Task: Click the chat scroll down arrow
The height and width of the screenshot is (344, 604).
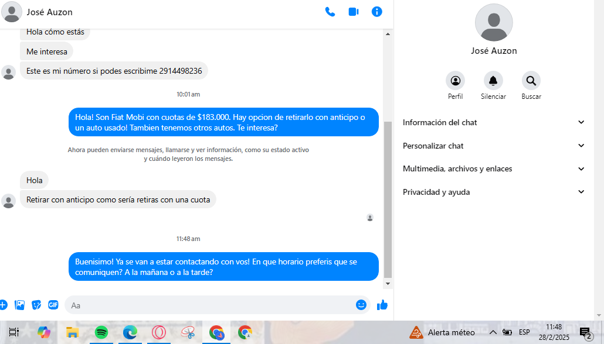Action: pos(388,284)
